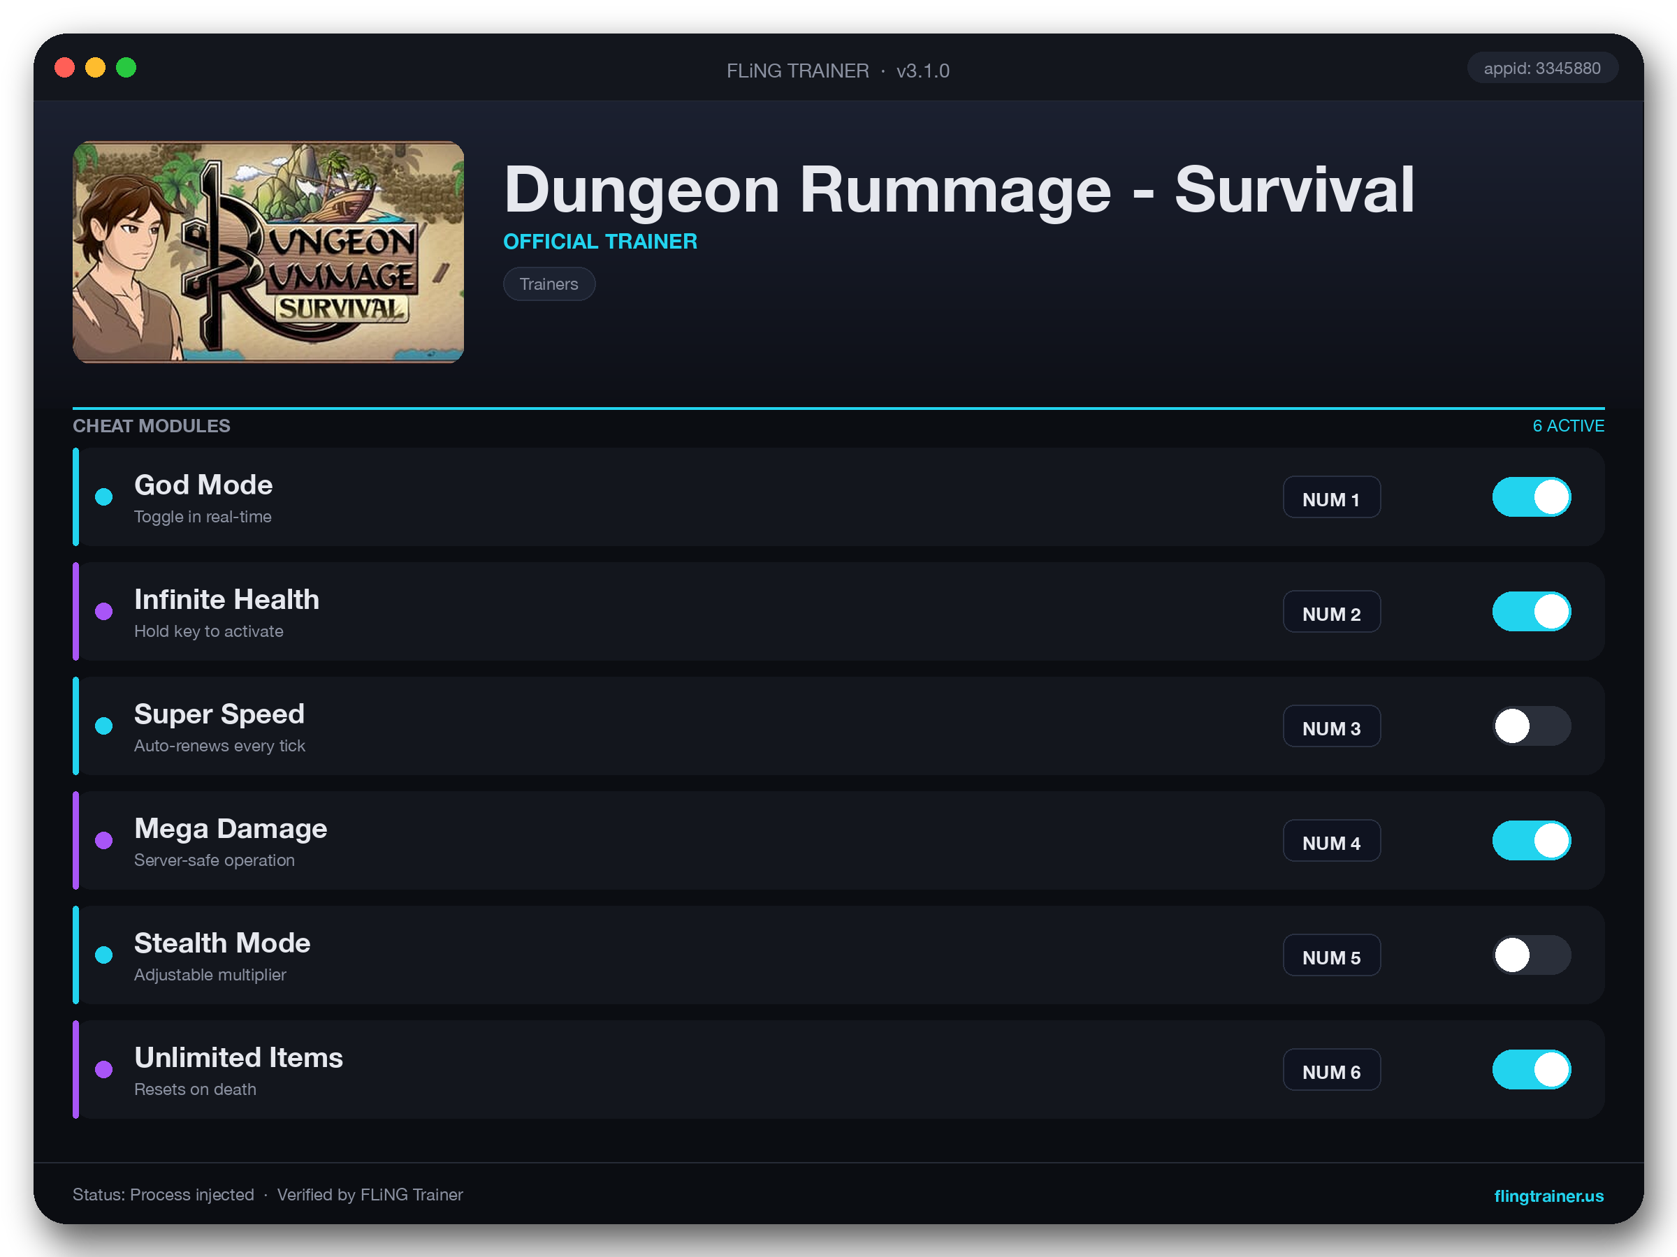Turn on the Stealth Mode switch
This screenshot has width=1677, height=1257.
click(x=1532, y=955)
